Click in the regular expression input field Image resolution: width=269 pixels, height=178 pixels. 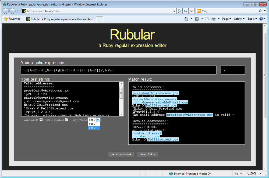(118, 70)
